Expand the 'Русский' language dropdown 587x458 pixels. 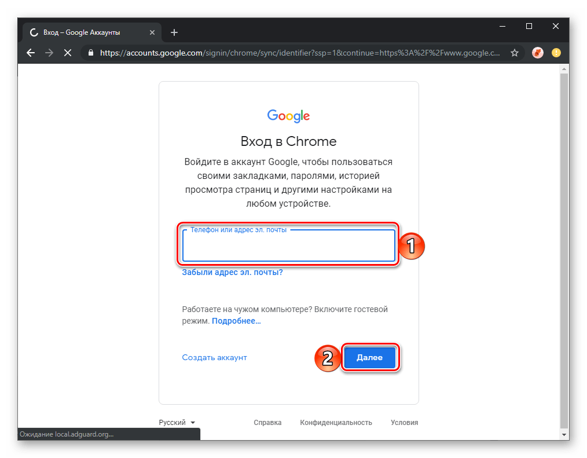177,423
